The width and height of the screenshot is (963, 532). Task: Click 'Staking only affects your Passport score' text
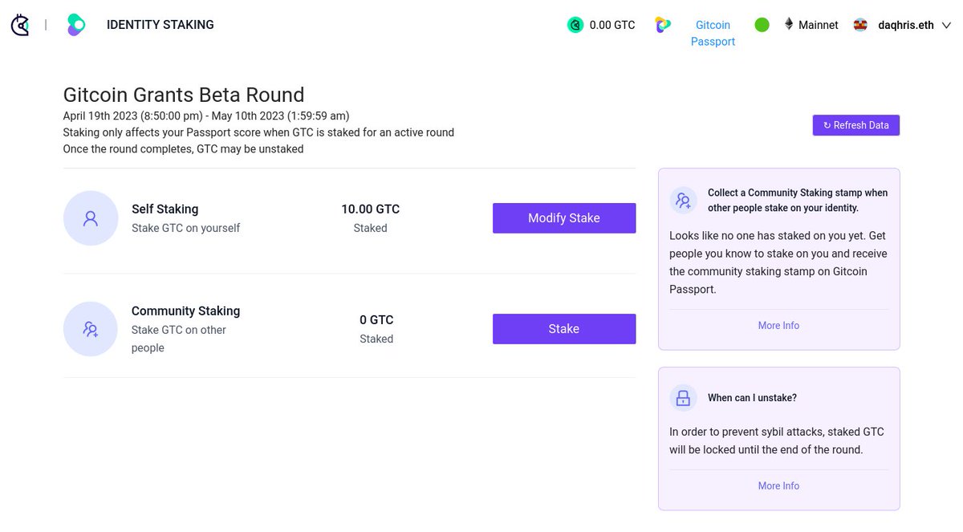(x=258, y=132)
